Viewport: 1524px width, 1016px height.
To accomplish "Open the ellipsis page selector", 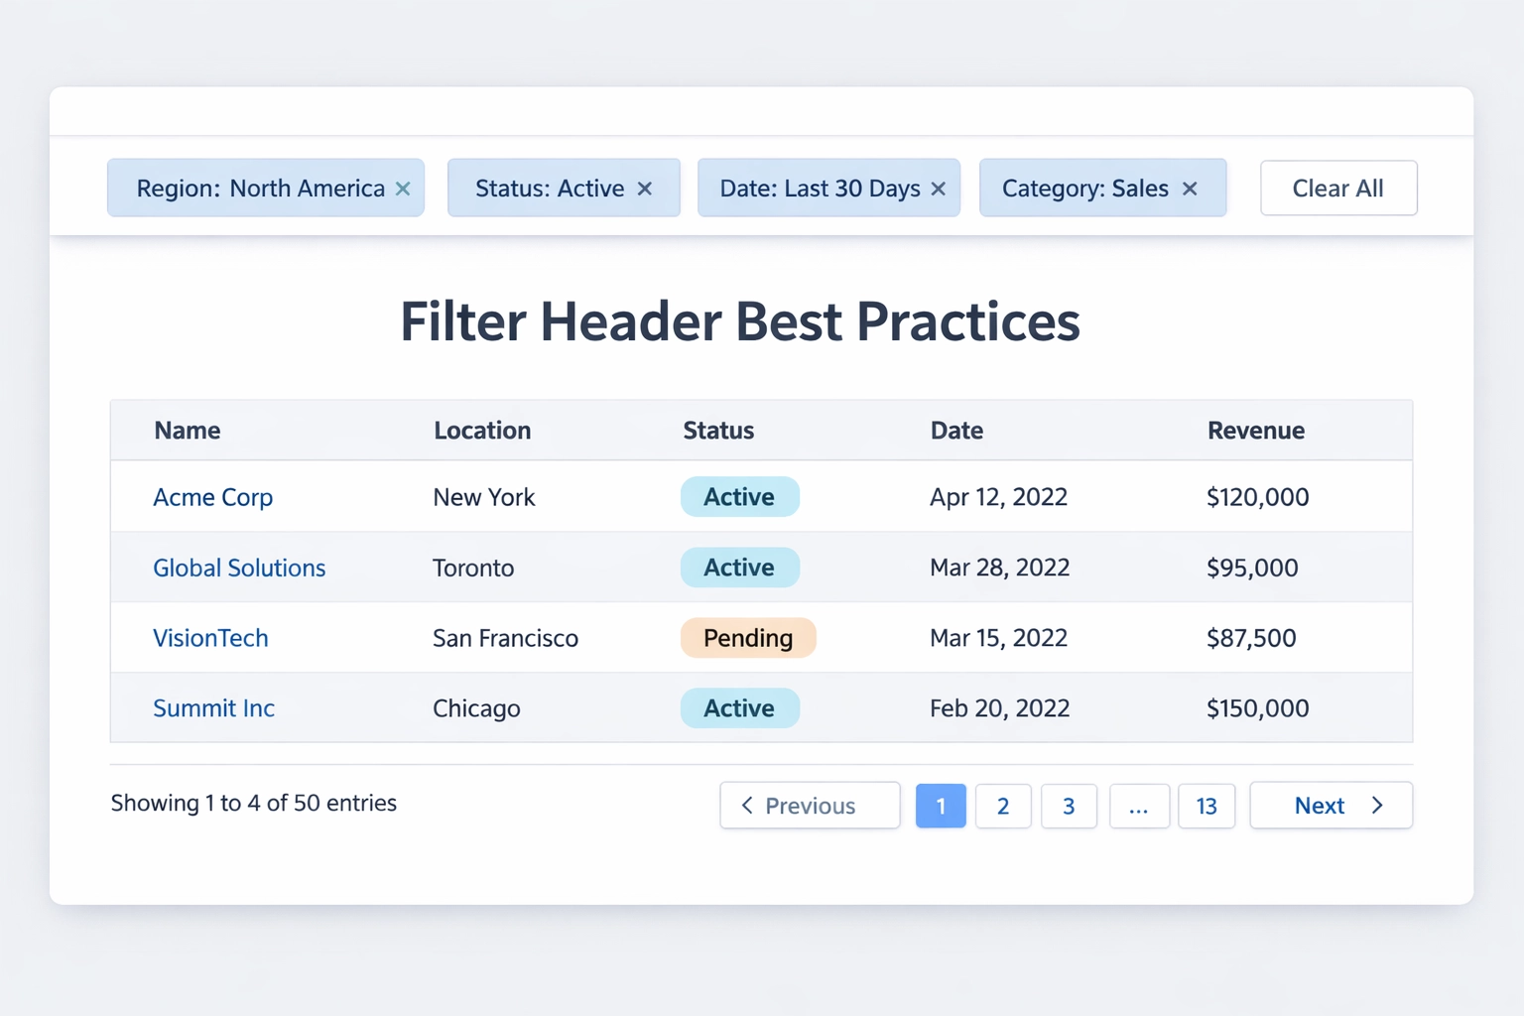I will pyautogui.click(x=1139, y=806).
